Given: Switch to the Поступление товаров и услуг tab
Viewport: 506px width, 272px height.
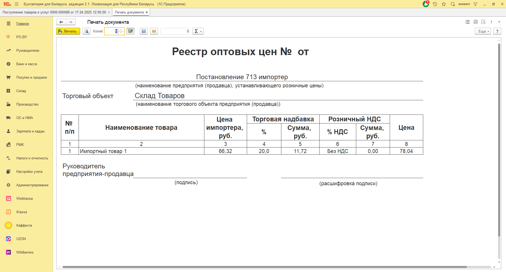Looking at the screenshot, I should pyautogui.click(x=54, y=12).
